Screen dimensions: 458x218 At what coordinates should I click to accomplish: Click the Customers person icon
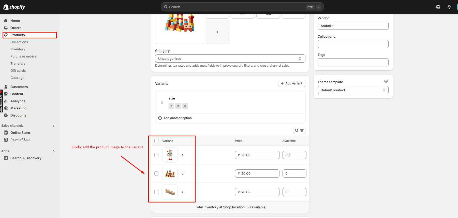click(6, 87)
